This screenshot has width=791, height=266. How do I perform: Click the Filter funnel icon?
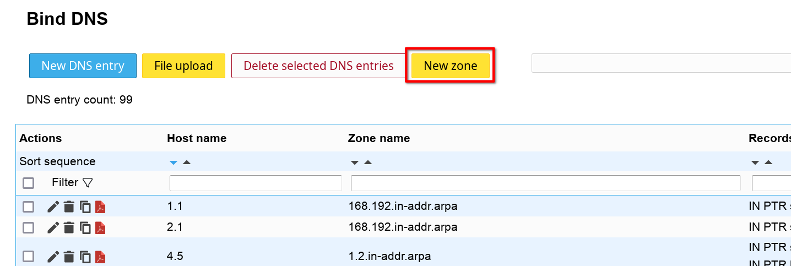tap(87, 182)
